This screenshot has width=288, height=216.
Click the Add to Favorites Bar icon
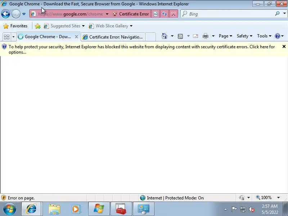[x=38, y=26]
